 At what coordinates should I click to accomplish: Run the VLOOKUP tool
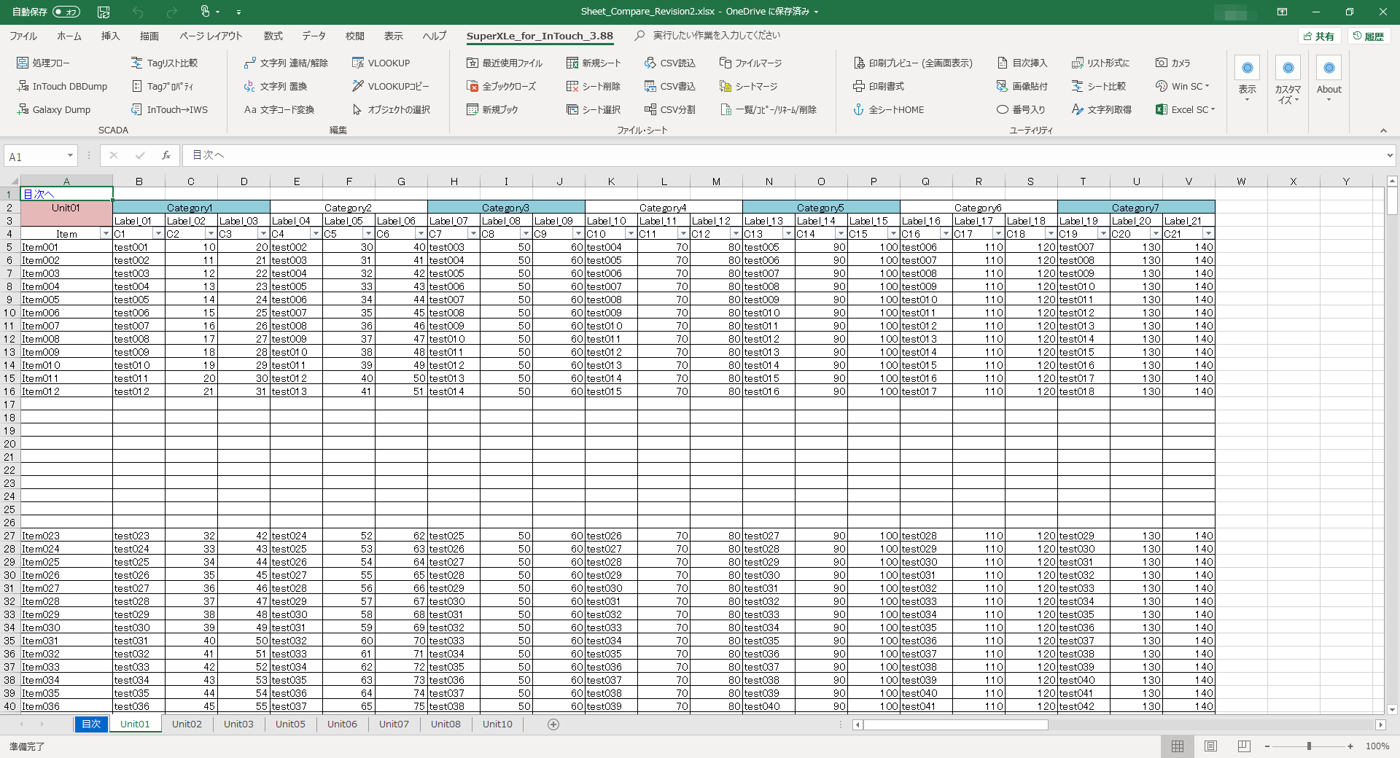coord(381,63)
